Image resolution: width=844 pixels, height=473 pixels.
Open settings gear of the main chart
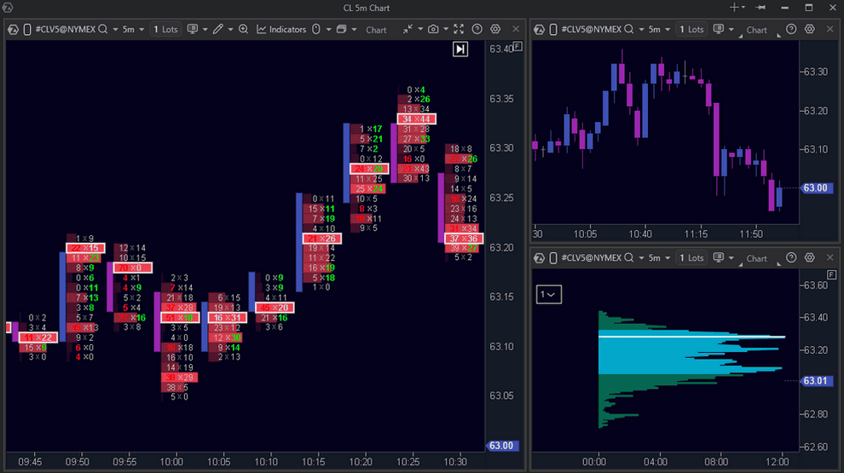pos(495,29)
